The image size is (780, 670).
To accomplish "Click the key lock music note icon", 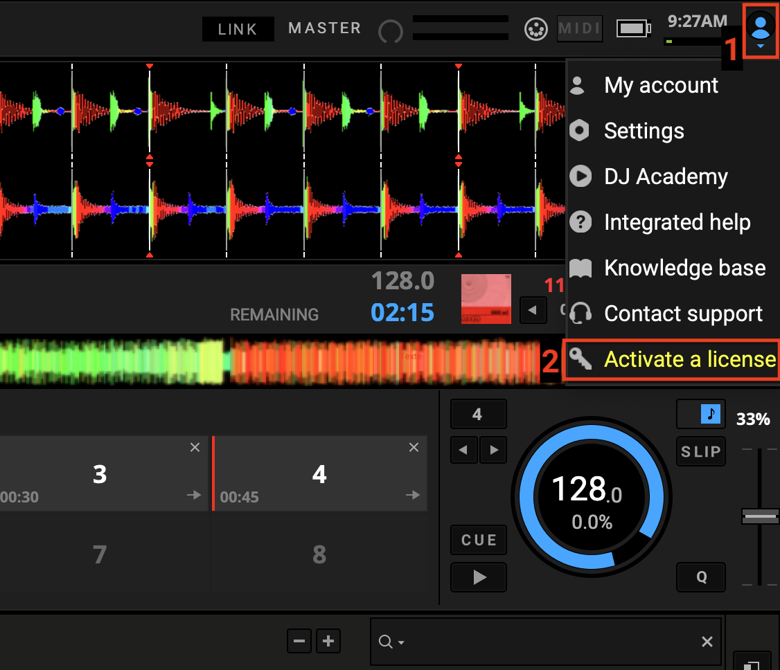I will click(711, 414).
